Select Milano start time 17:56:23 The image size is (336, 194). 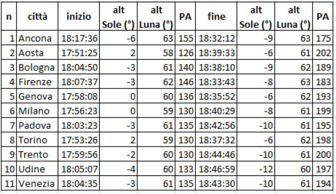tap(79, 111)
